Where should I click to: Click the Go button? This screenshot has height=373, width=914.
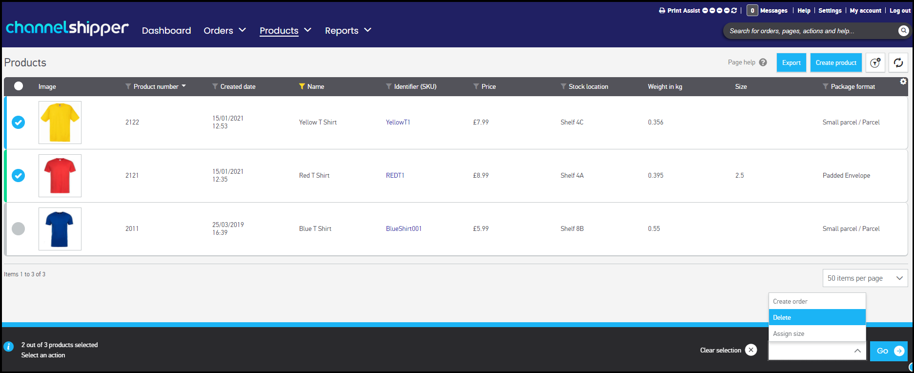tap(889, 351)
